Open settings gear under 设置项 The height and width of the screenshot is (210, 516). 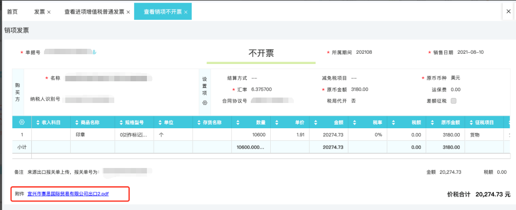point(204,103)
